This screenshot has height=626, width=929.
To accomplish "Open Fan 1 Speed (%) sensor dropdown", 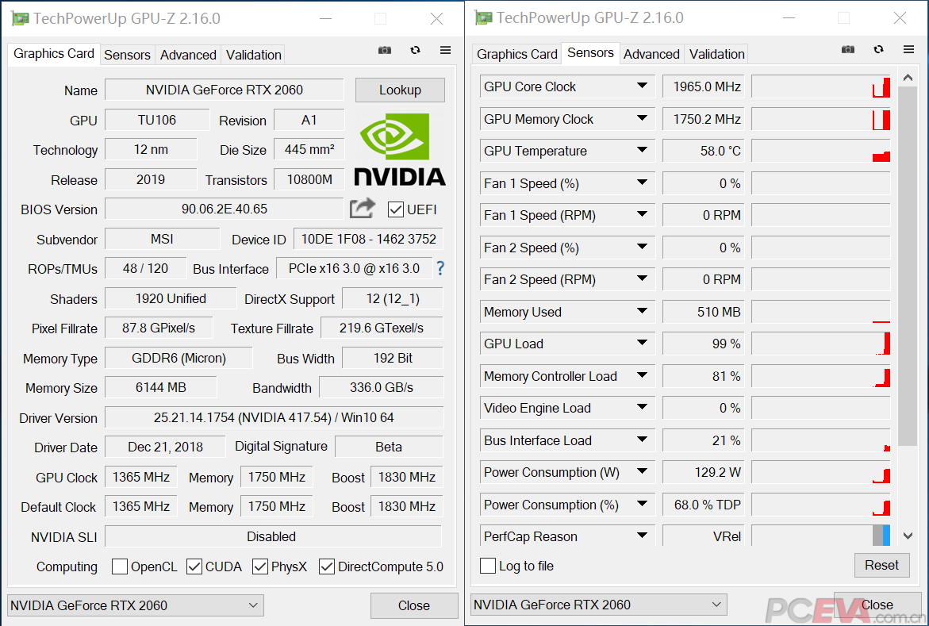I will tap(642, 182).
